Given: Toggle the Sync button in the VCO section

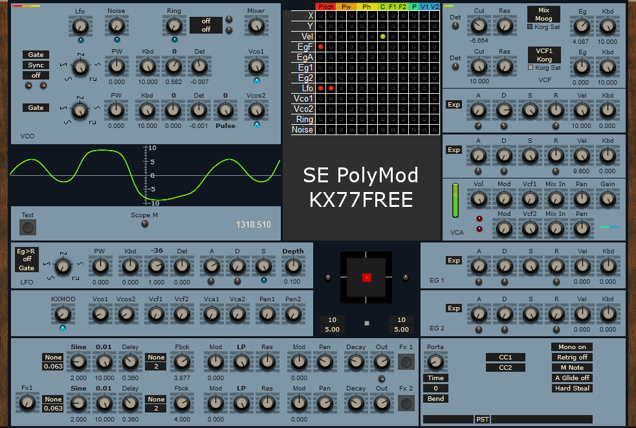Looking at the screenshot, I should (x=36, y=65).
